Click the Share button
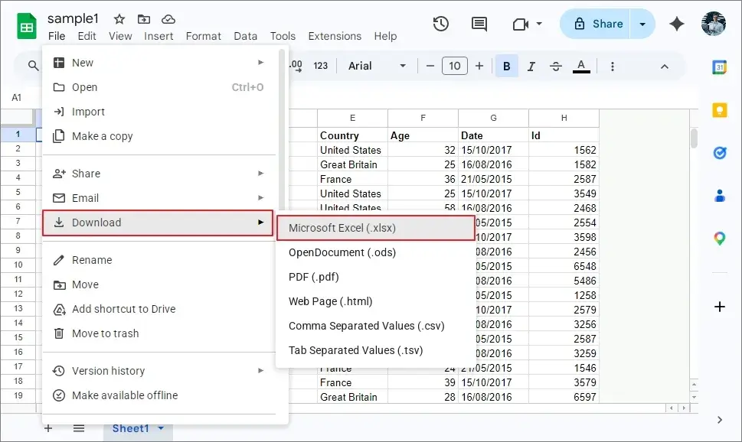 tap(596, 24)
